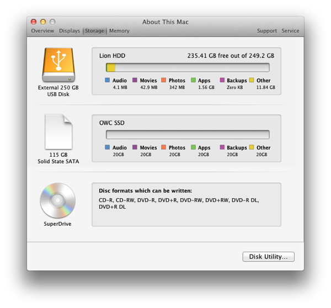331x308 pixels.
Task: Click the yellow Other swatch for OWC SSD
Action: pyautogui.click(x=252, y=147)
